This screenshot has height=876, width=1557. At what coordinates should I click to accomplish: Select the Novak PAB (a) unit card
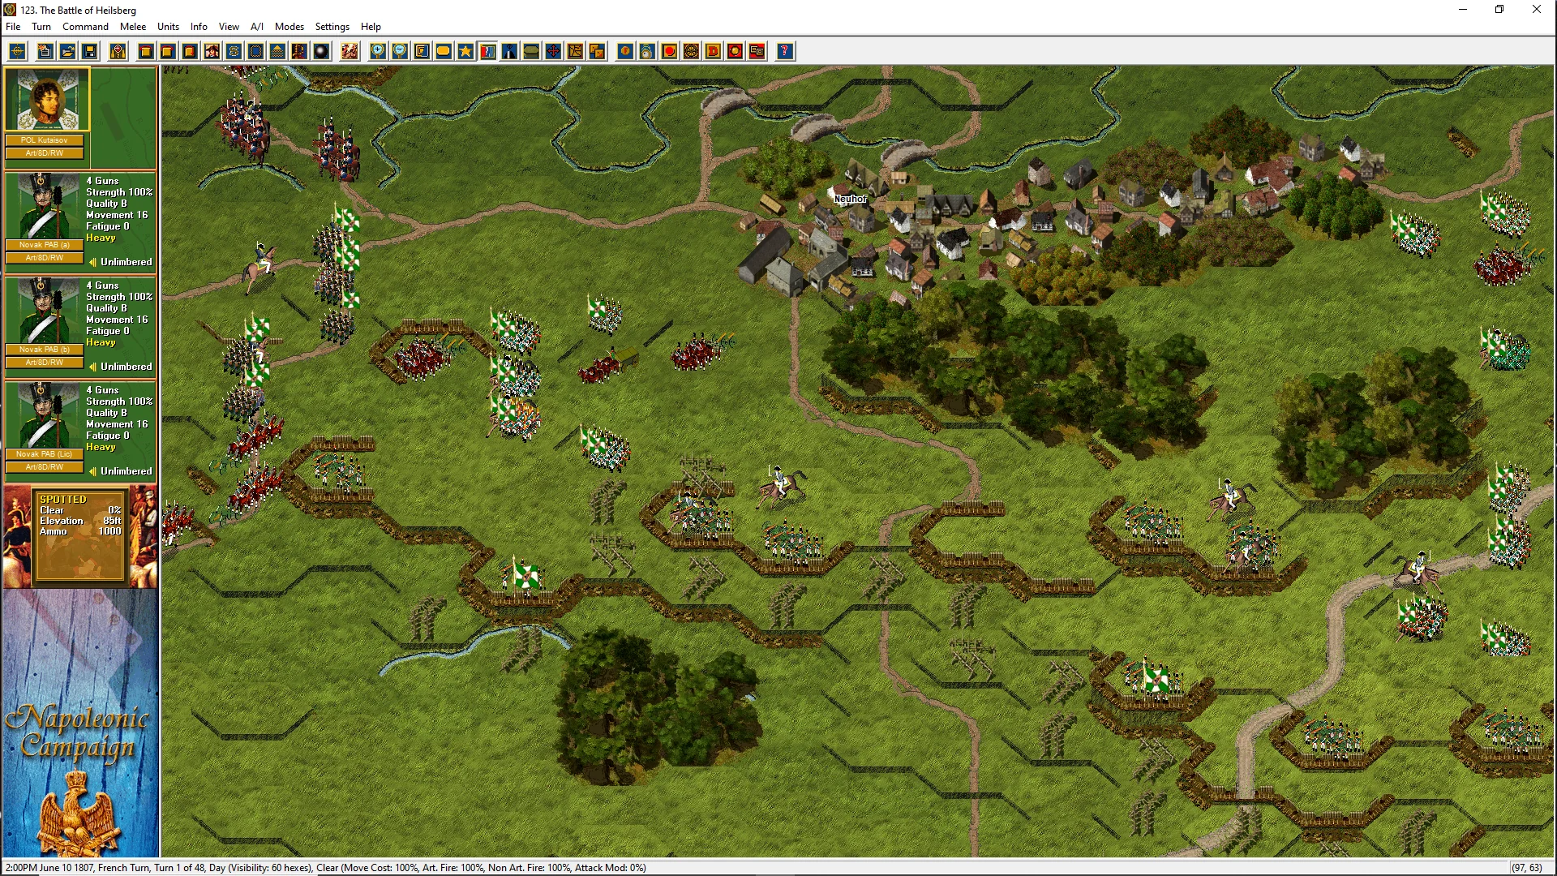coord(79,219)
